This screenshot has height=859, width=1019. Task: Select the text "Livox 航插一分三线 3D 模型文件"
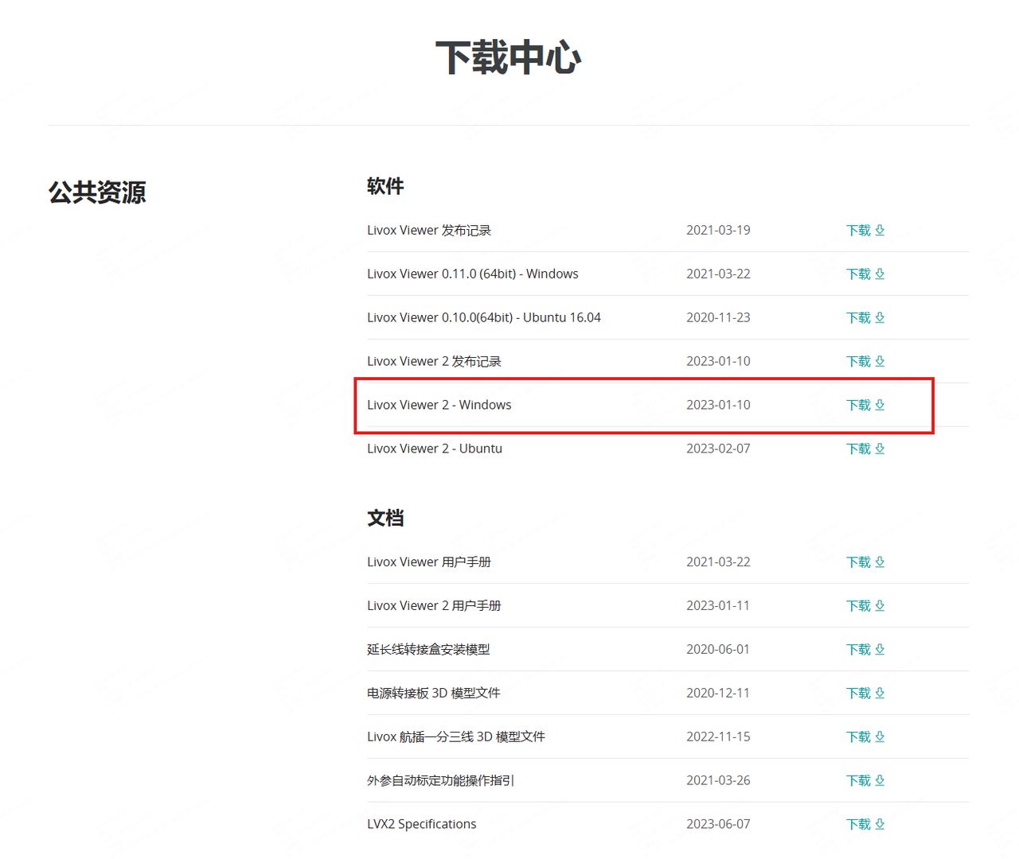[456, 737]
